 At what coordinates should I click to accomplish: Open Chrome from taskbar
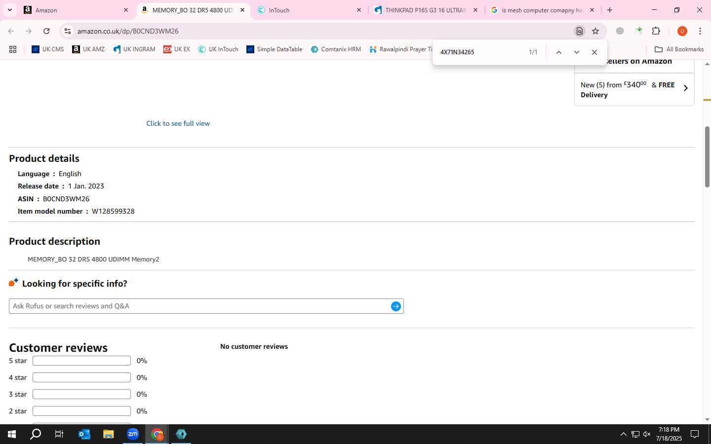[x=157, y=434]
